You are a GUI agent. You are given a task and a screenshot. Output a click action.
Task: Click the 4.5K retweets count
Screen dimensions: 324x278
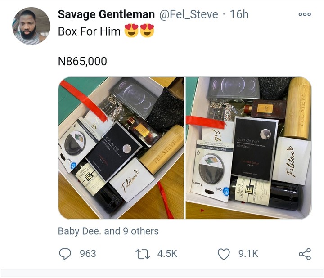[x=168, y=254]
